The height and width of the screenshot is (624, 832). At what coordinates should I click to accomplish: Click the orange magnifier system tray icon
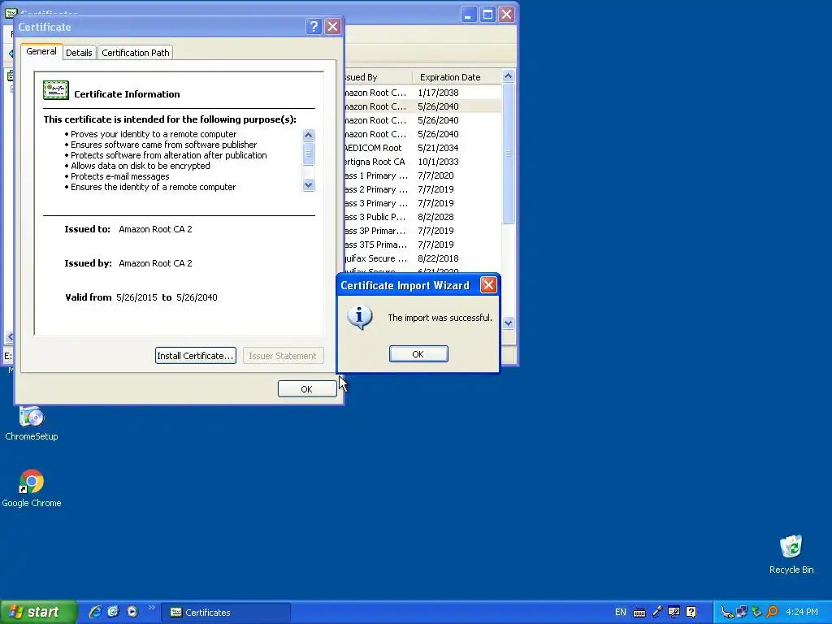772,613
